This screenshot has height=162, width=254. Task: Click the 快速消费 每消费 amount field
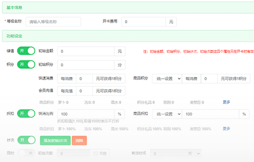(84, 79)
